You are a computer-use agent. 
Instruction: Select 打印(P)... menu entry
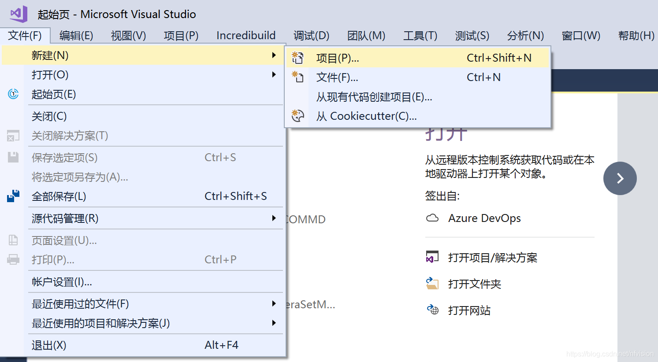143,259
